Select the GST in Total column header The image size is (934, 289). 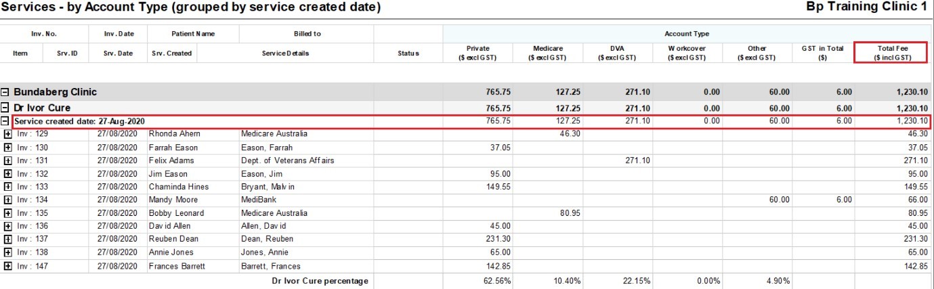tap(822, 53)
